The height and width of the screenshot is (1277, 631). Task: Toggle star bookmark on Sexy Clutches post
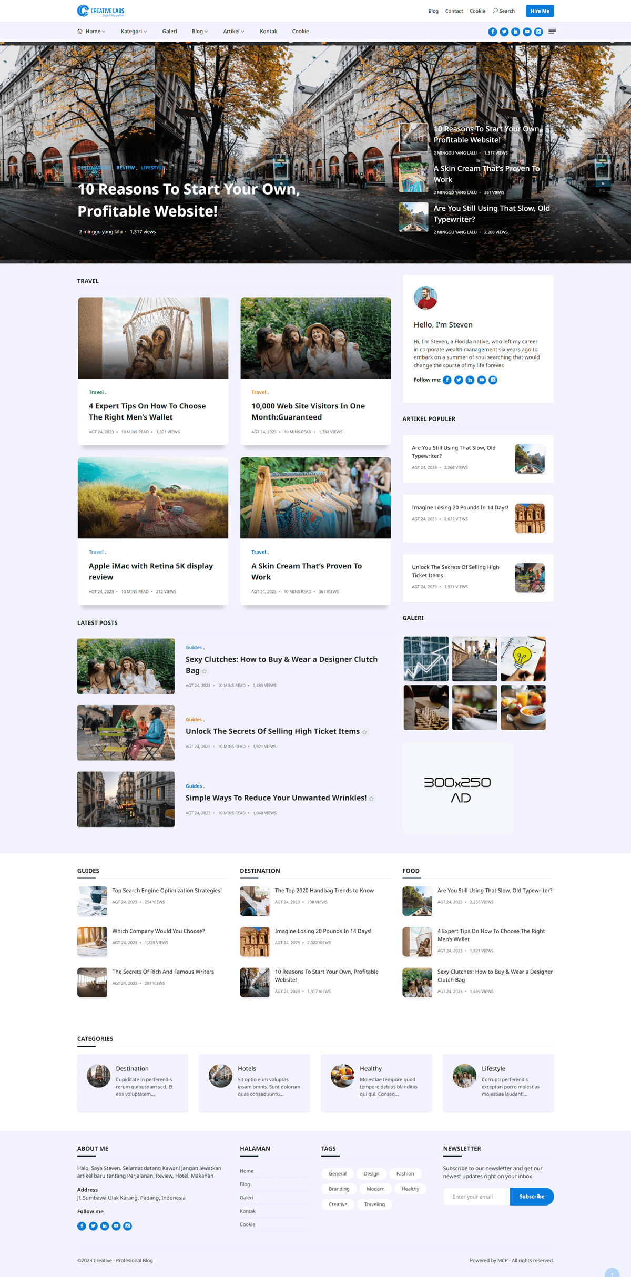tap(205, 671)
